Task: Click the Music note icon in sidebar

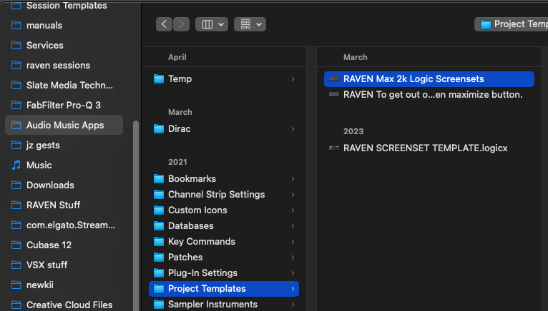Action: pyautogui.click(x=16, y=165)
